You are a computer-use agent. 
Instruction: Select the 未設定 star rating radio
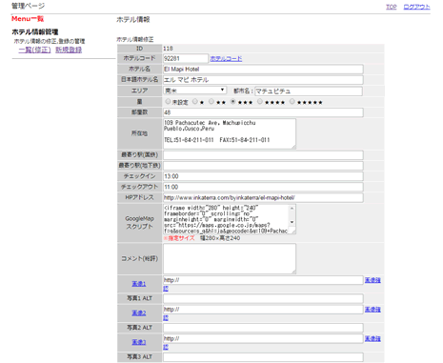click(168, 102)
